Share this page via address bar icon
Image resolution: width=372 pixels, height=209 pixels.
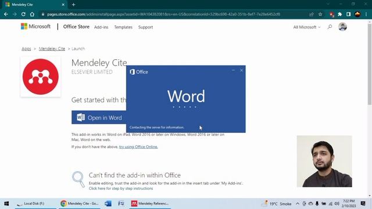(312, 14)
